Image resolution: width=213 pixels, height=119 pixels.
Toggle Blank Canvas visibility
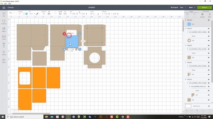pos(209,106)
